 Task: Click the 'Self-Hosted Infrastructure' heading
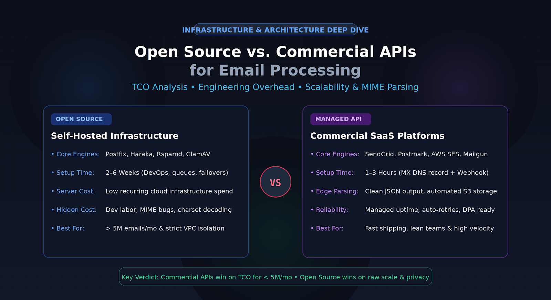click(x=115, y=136)
